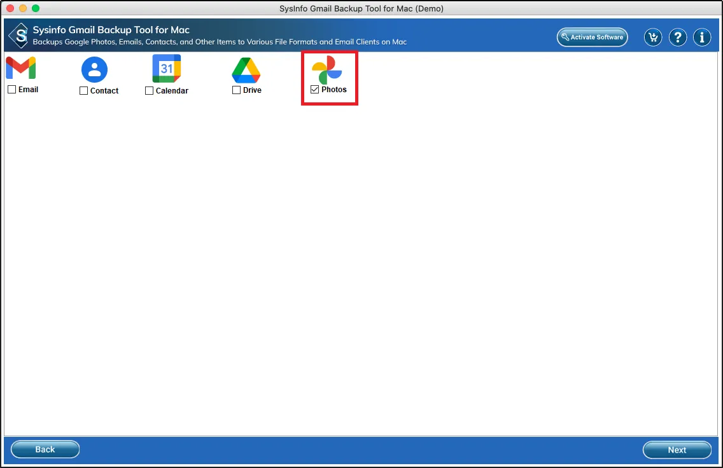Enable the Email checkbox
This screenshot has height=468, width=723.
12,90
